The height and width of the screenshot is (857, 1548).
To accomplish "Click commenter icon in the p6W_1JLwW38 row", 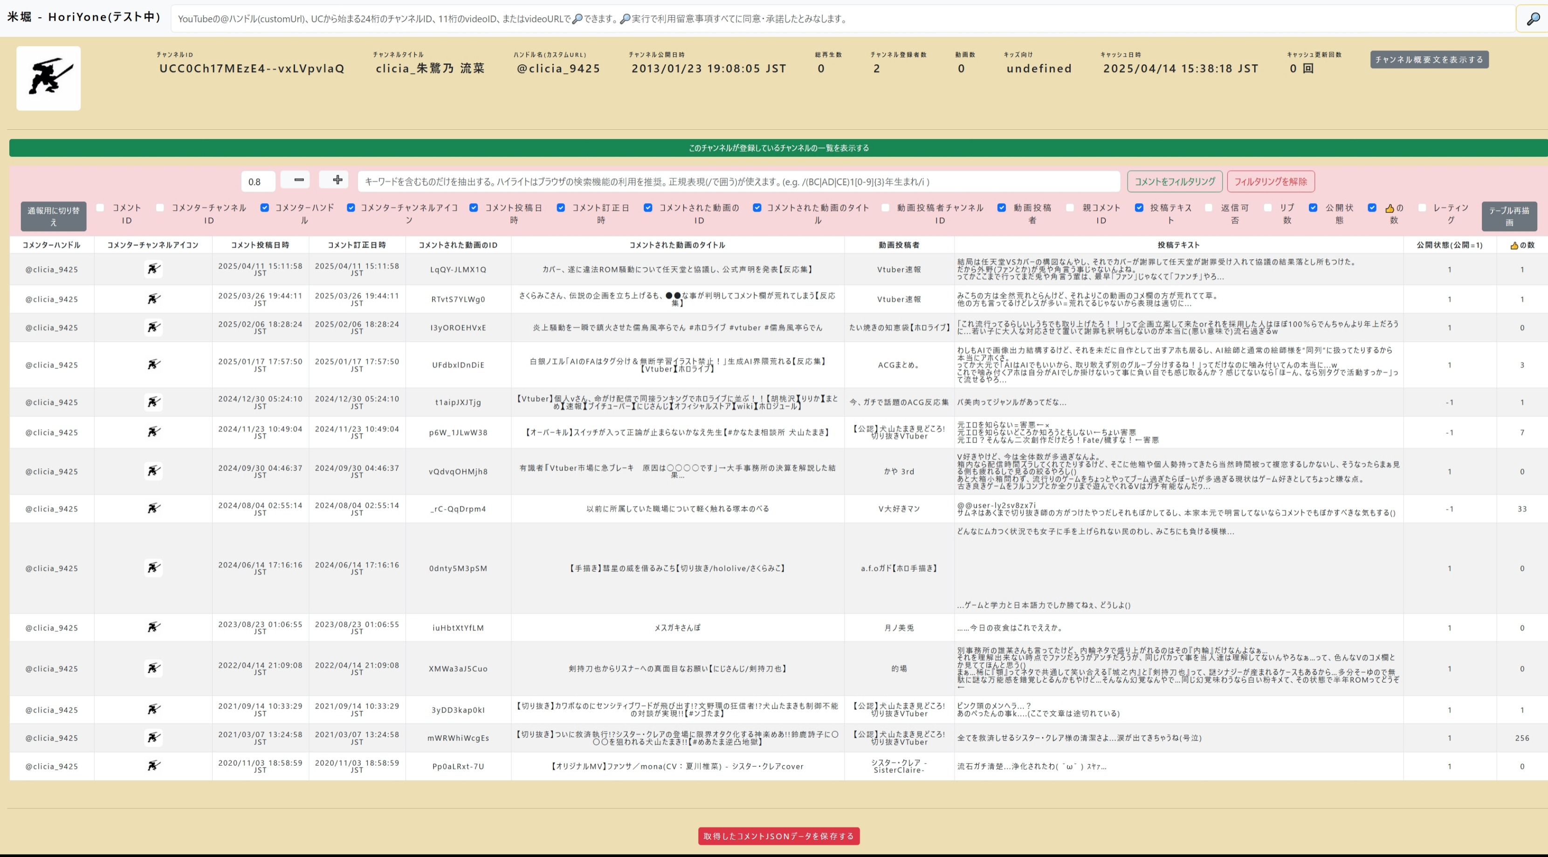I will coord(153,432).
